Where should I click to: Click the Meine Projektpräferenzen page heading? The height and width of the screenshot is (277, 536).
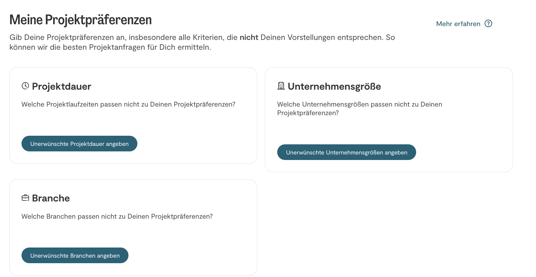coord(81,20)
